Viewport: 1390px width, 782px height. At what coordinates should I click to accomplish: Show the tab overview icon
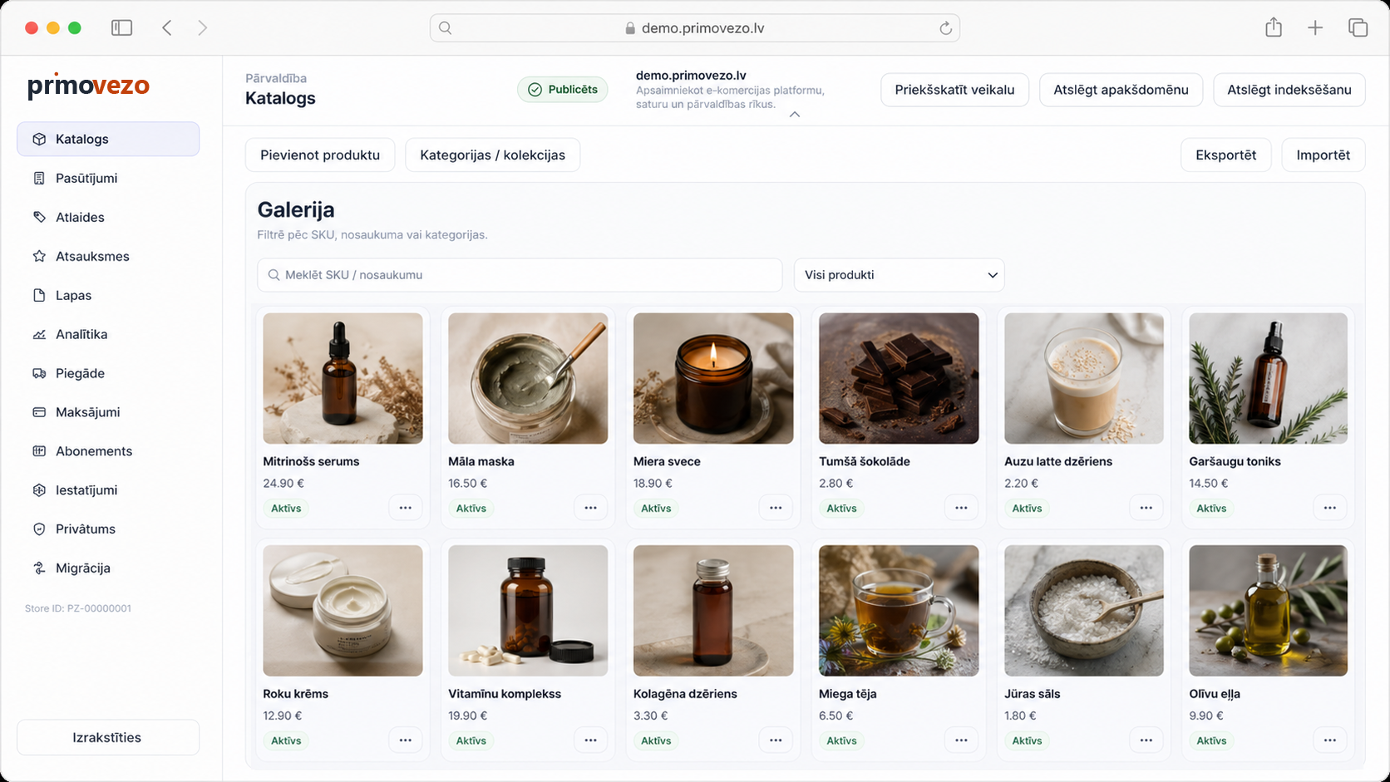click(1358, 28)
